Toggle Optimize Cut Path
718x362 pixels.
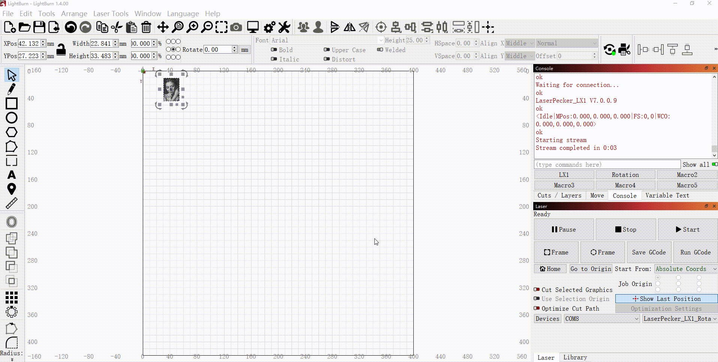pos(537,308)
